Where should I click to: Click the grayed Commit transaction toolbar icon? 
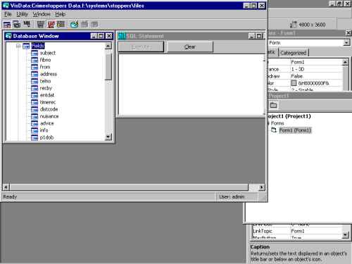94,24
